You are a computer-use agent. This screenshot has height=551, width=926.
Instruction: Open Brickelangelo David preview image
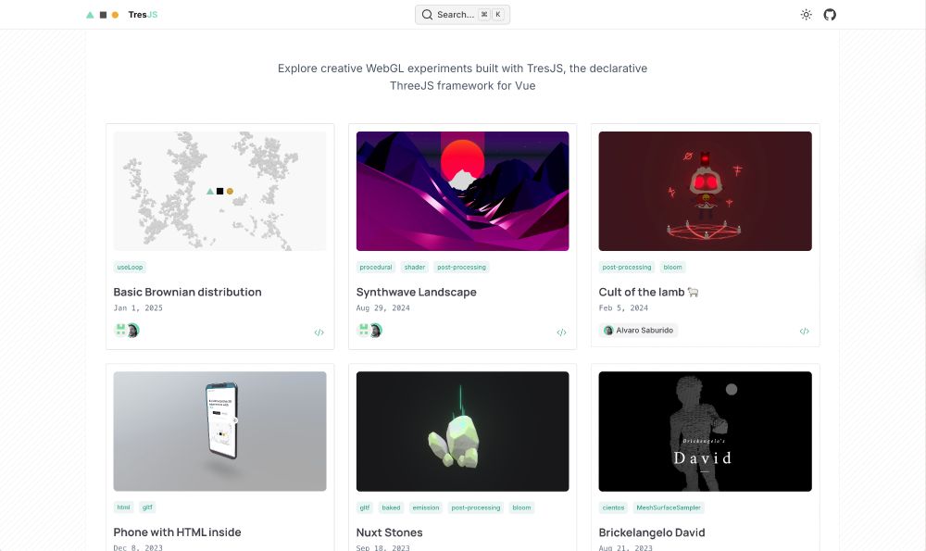coord(705,432)
